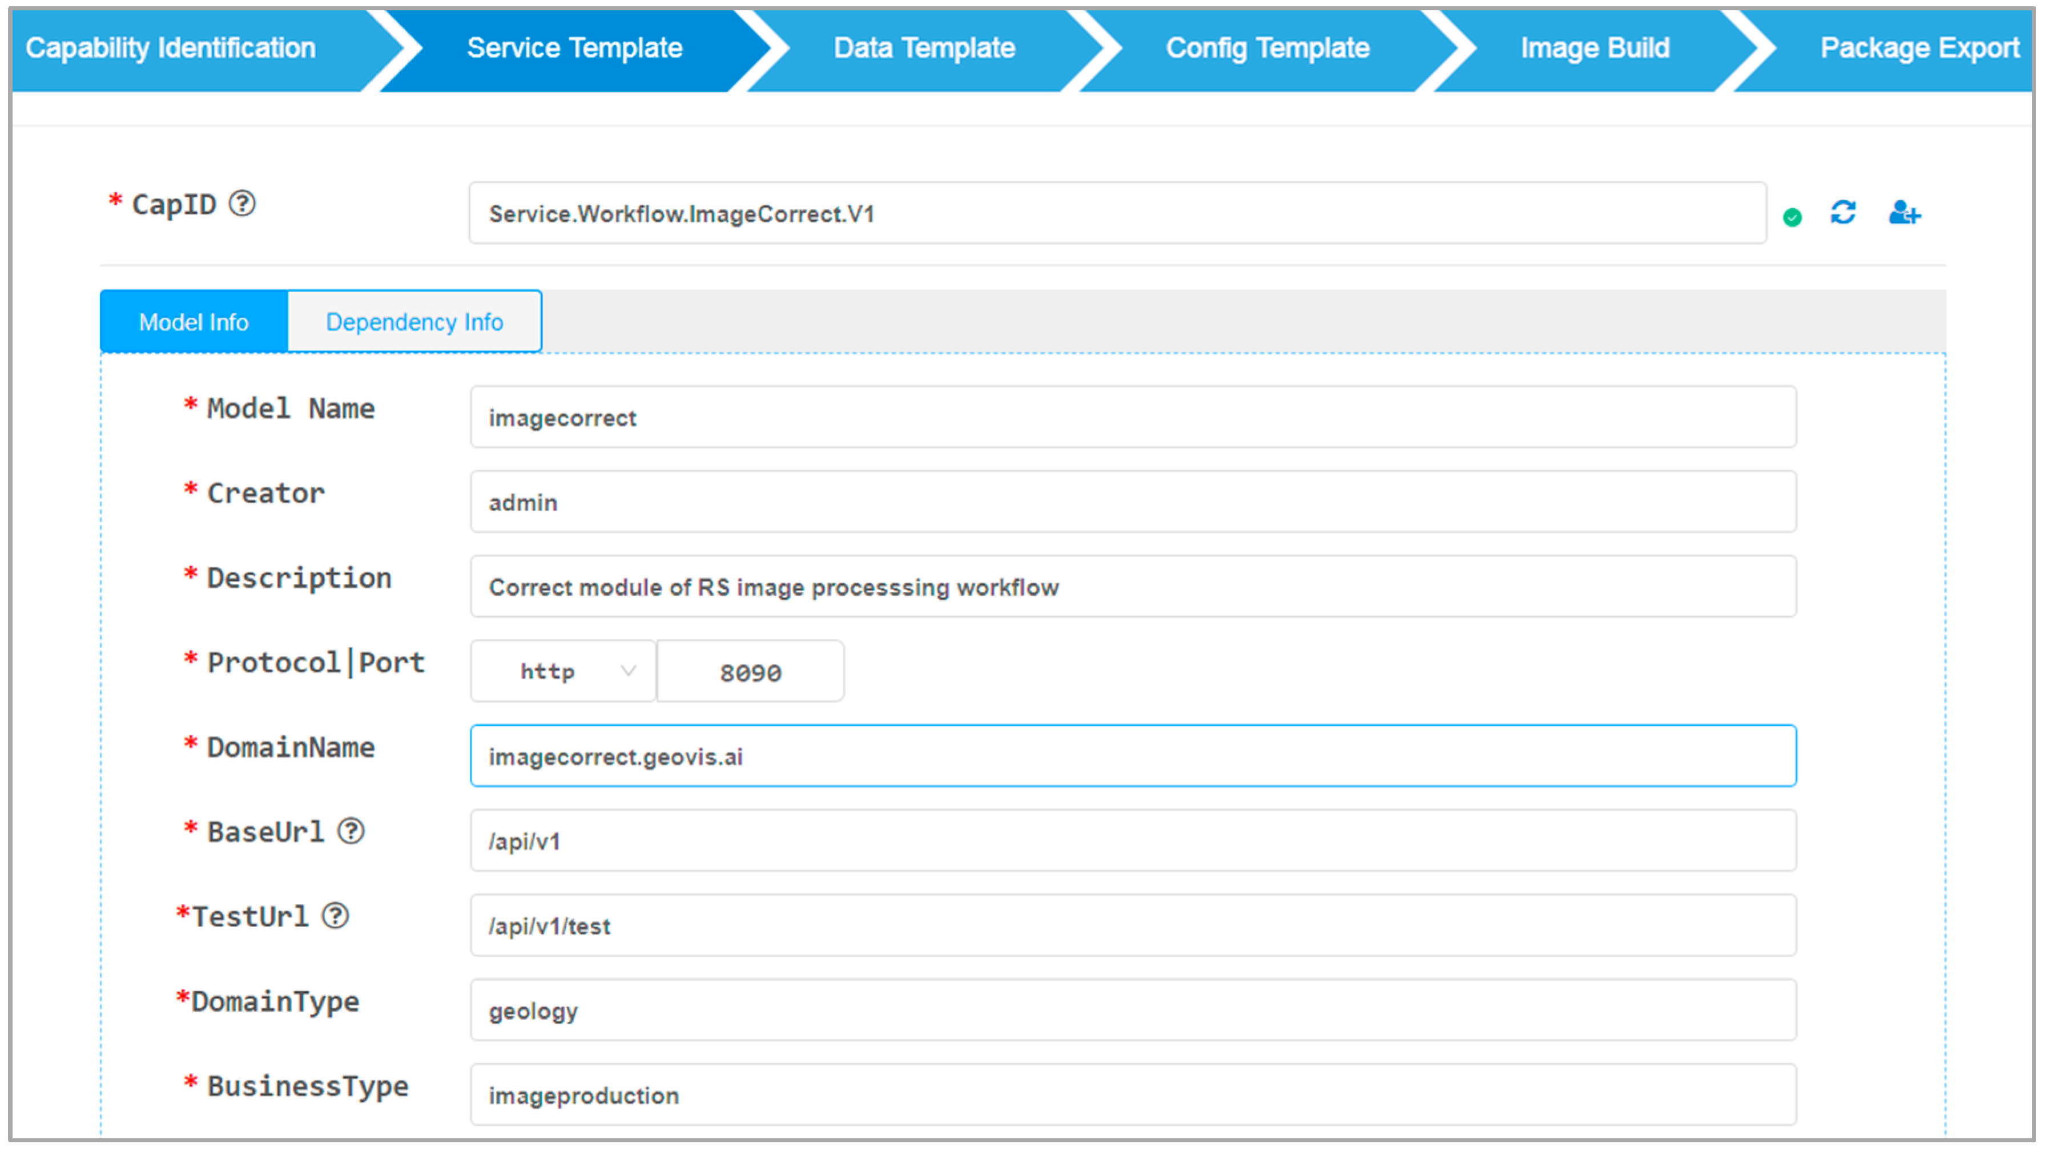This screenshot has height=1152, width=2045.
Task: Click the BusinessType imageproduction field
Action: pos(1133,1095)
